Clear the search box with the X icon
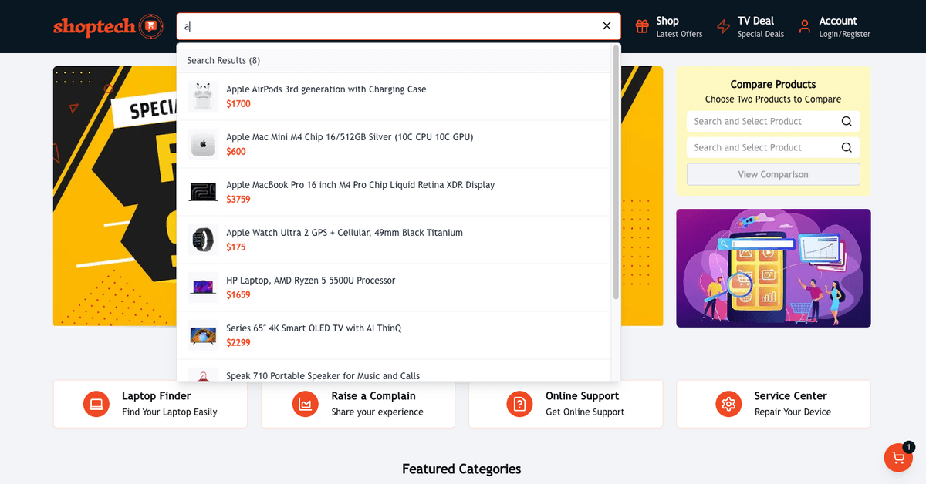926x484 pixels. (x=607, y=26)
